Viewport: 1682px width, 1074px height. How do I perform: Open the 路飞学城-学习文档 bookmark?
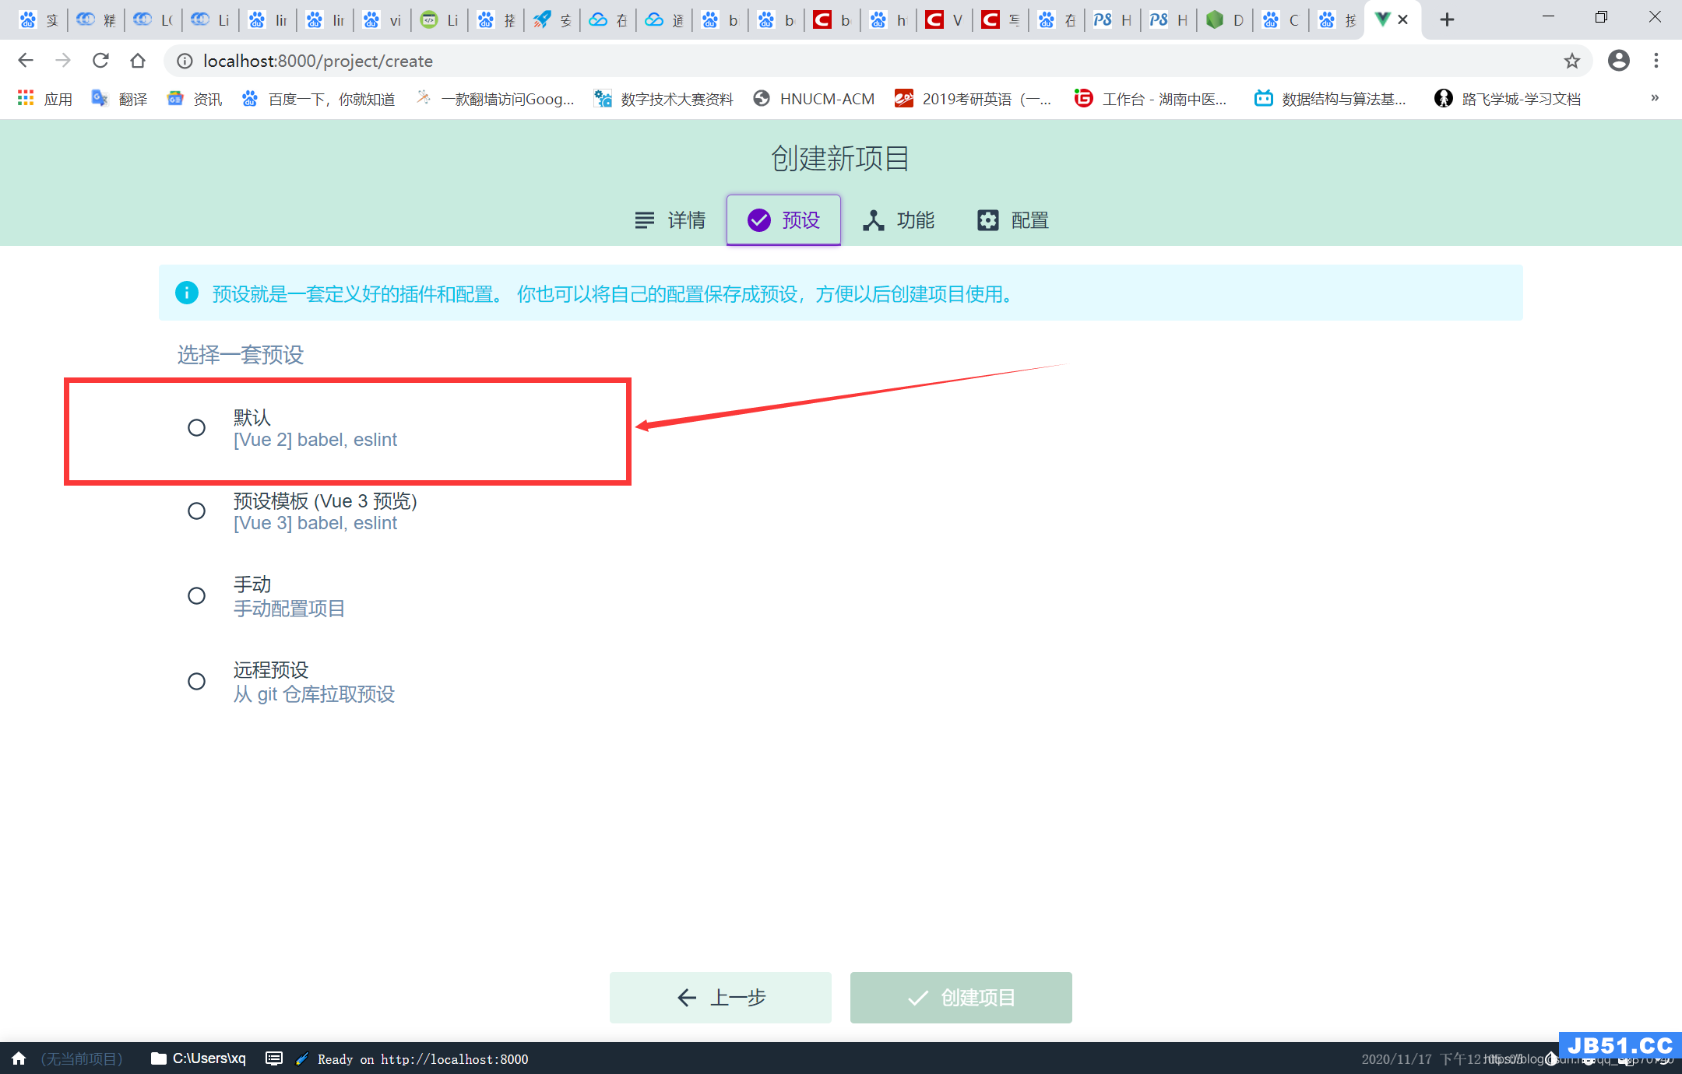pos(1508,99)
